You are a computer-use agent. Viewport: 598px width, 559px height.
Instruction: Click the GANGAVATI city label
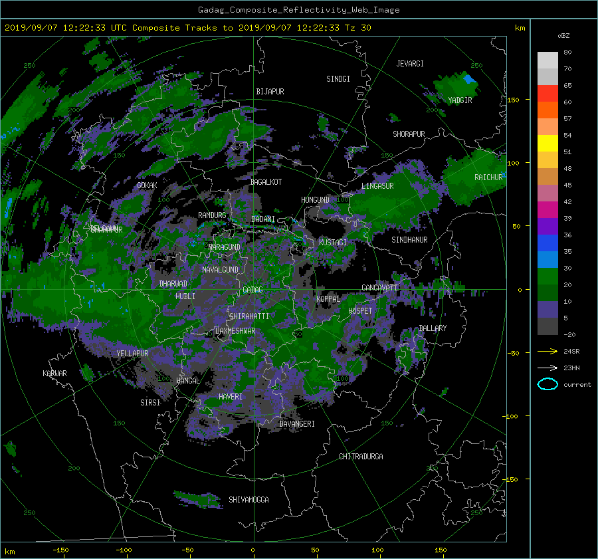379,287
